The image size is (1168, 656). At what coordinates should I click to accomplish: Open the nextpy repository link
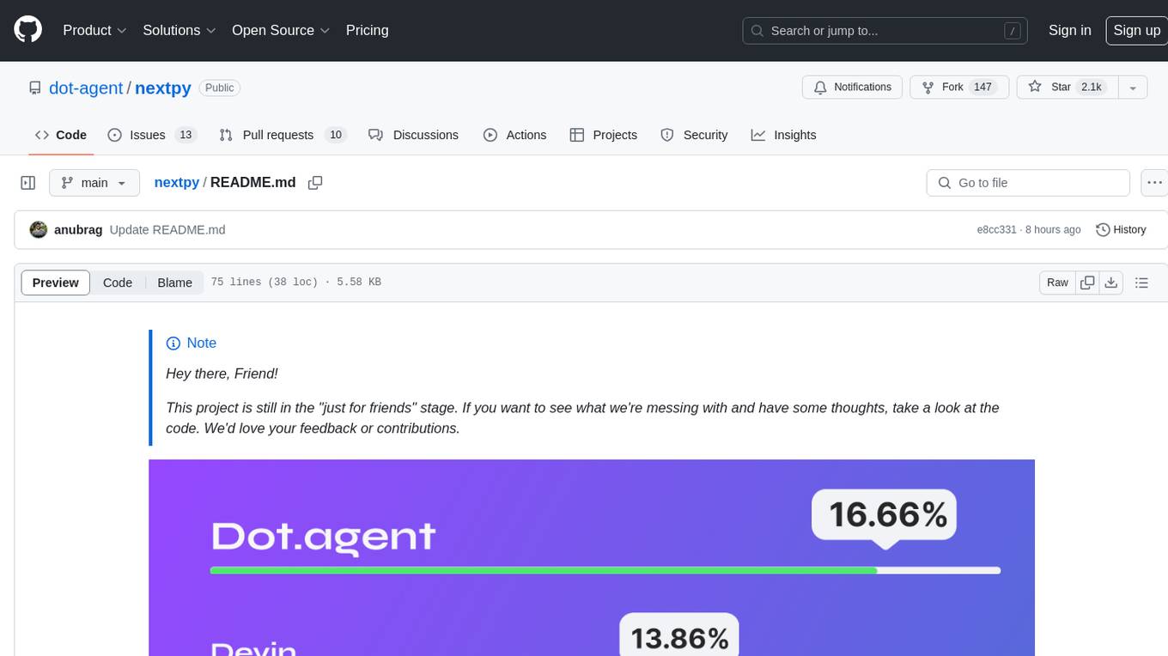[163, 88]
